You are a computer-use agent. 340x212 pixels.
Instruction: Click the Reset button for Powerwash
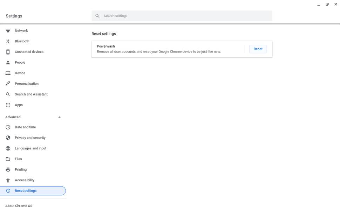pyautogui.click(x=258, y=49)
